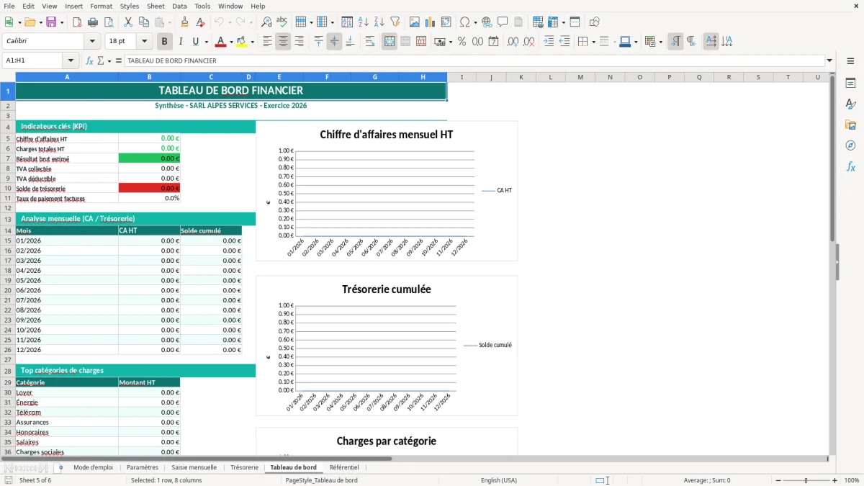The width and height of the screenshot is (864, 486).
Task: Open a file with the folder icon
Action: click(29, 22)
